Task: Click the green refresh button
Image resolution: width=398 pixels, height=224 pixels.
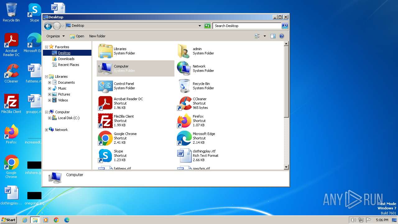Action: coord(207,26)
